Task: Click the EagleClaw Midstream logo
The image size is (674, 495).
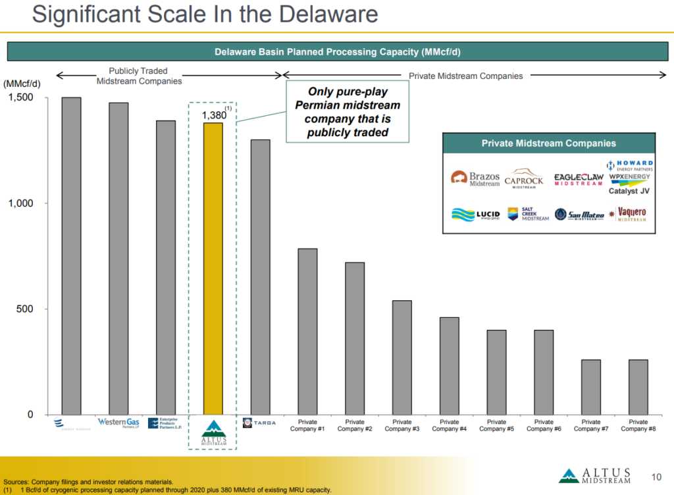Action: [578, 179]
